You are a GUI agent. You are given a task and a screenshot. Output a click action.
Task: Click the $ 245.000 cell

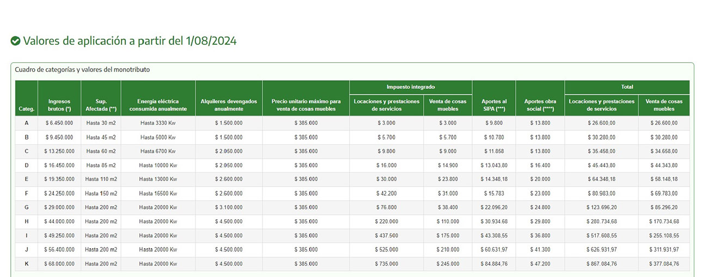click(448, 264)
